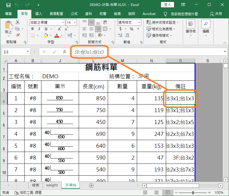Viewport: 229px width, 196px height.
Task: Collapse the ribbon with the arrow
Action: 225,43
